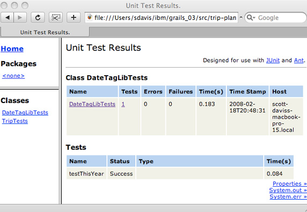Click the browser forward arrow button
This screenshot has width=307, height=212.
[x=20, y=18]
